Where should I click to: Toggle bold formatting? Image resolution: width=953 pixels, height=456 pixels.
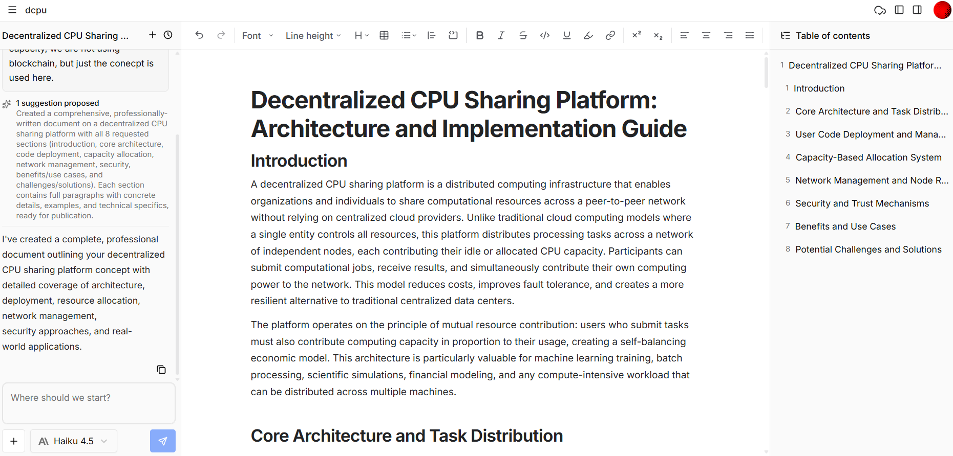pos(480,35)
